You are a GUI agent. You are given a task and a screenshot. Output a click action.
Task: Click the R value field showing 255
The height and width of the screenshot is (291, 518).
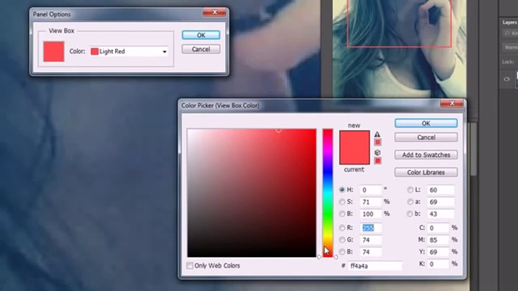(371, 228)
